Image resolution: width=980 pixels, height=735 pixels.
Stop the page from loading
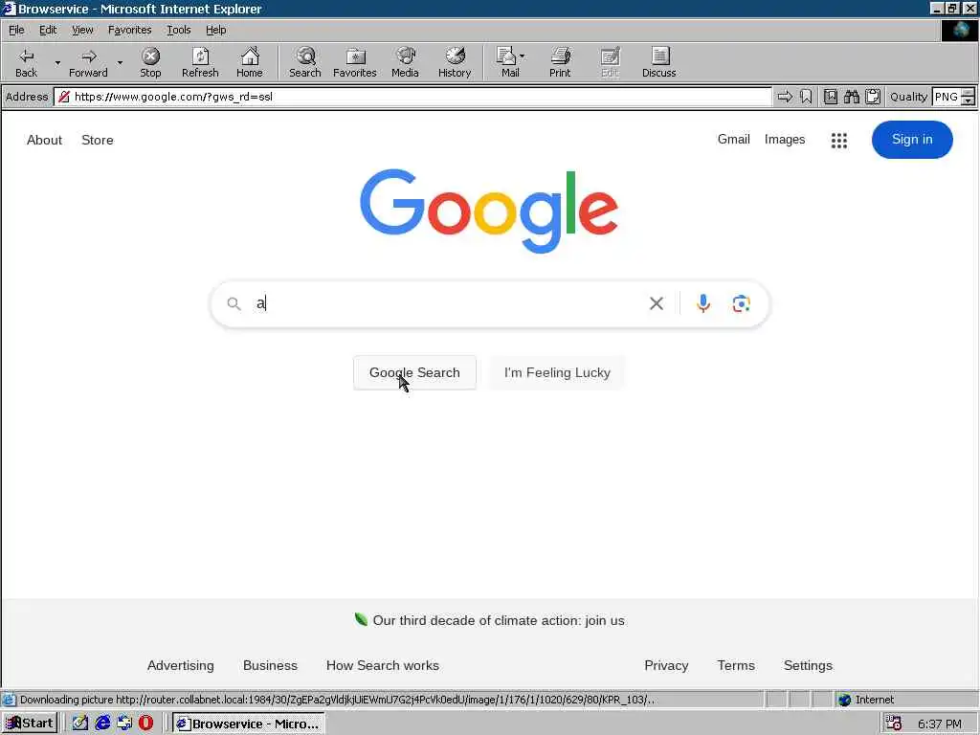point(150,62)
